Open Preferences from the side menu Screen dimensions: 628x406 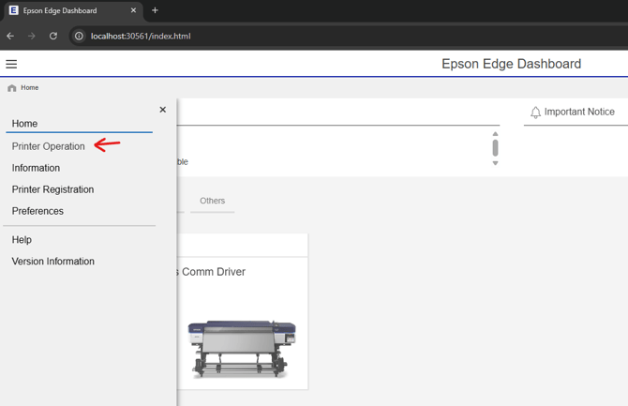(37, 211)
